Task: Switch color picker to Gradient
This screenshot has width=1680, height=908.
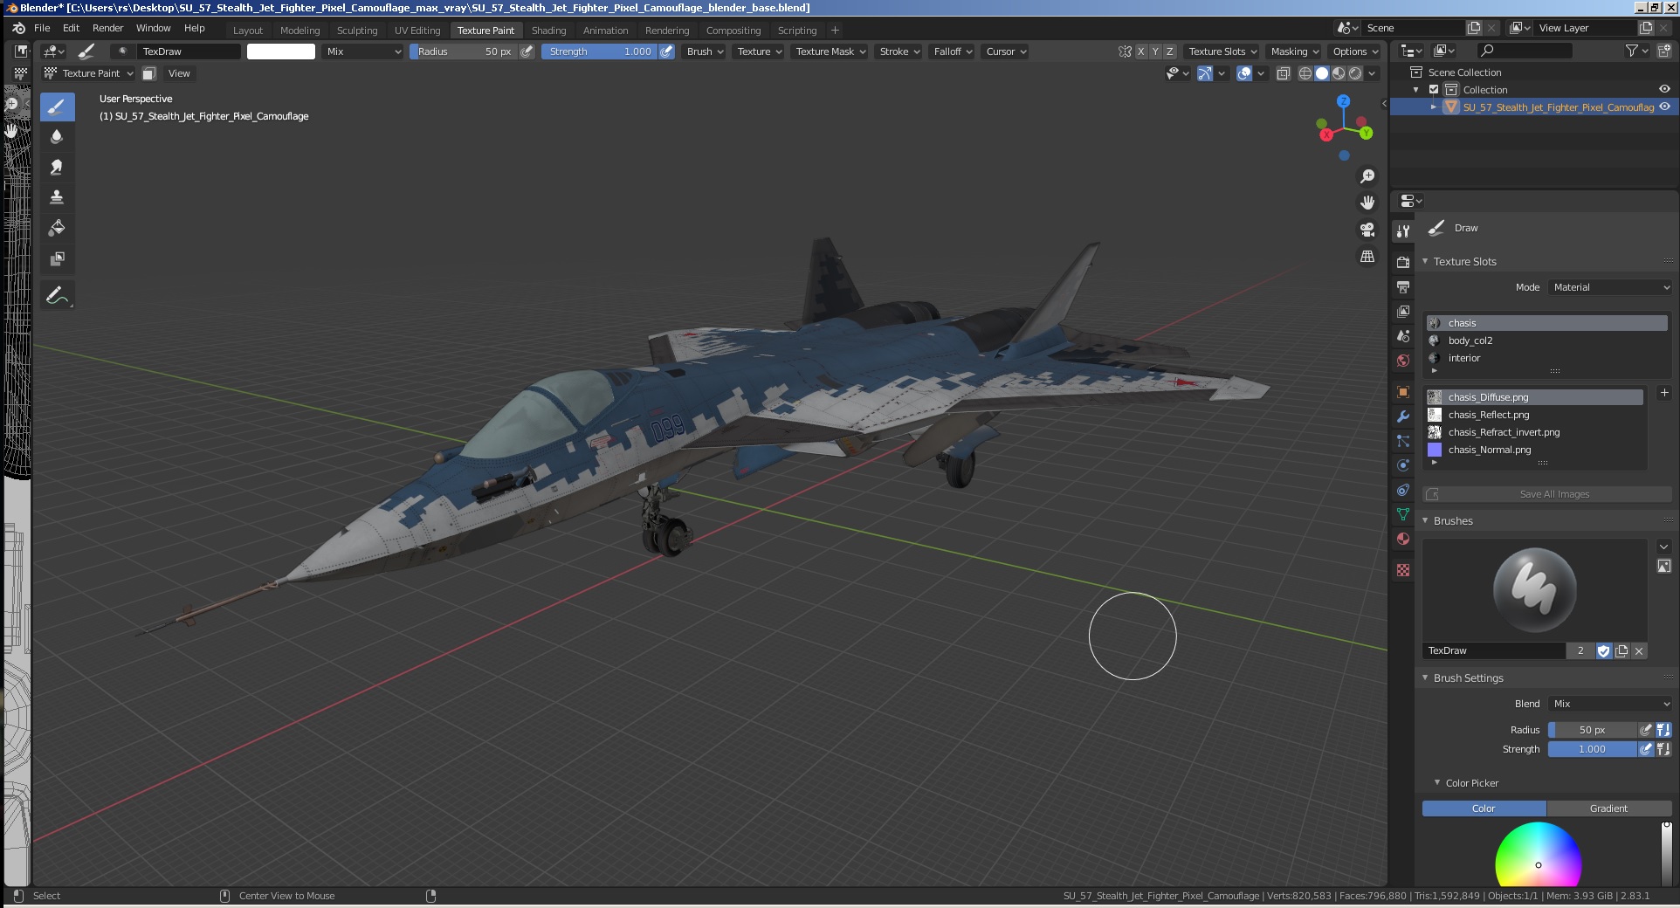Action: pyautogui.click(x=1609, y=808)
